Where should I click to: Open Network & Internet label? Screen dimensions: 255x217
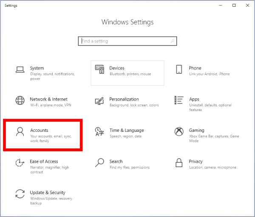click(x=48, y=99)
